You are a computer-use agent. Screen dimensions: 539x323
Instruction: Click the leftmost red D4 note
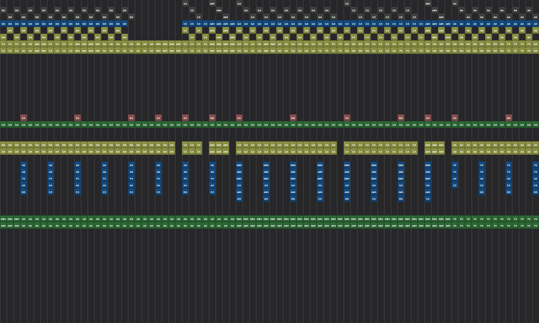pos(212,118)
